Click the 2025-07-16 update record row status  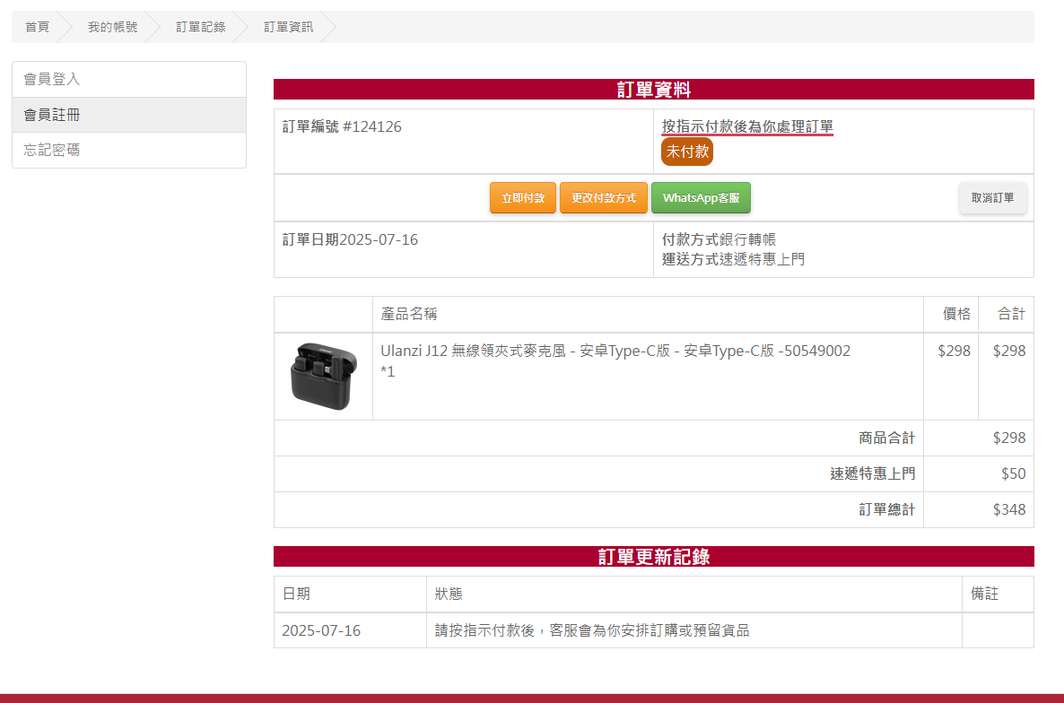(591, 630)
